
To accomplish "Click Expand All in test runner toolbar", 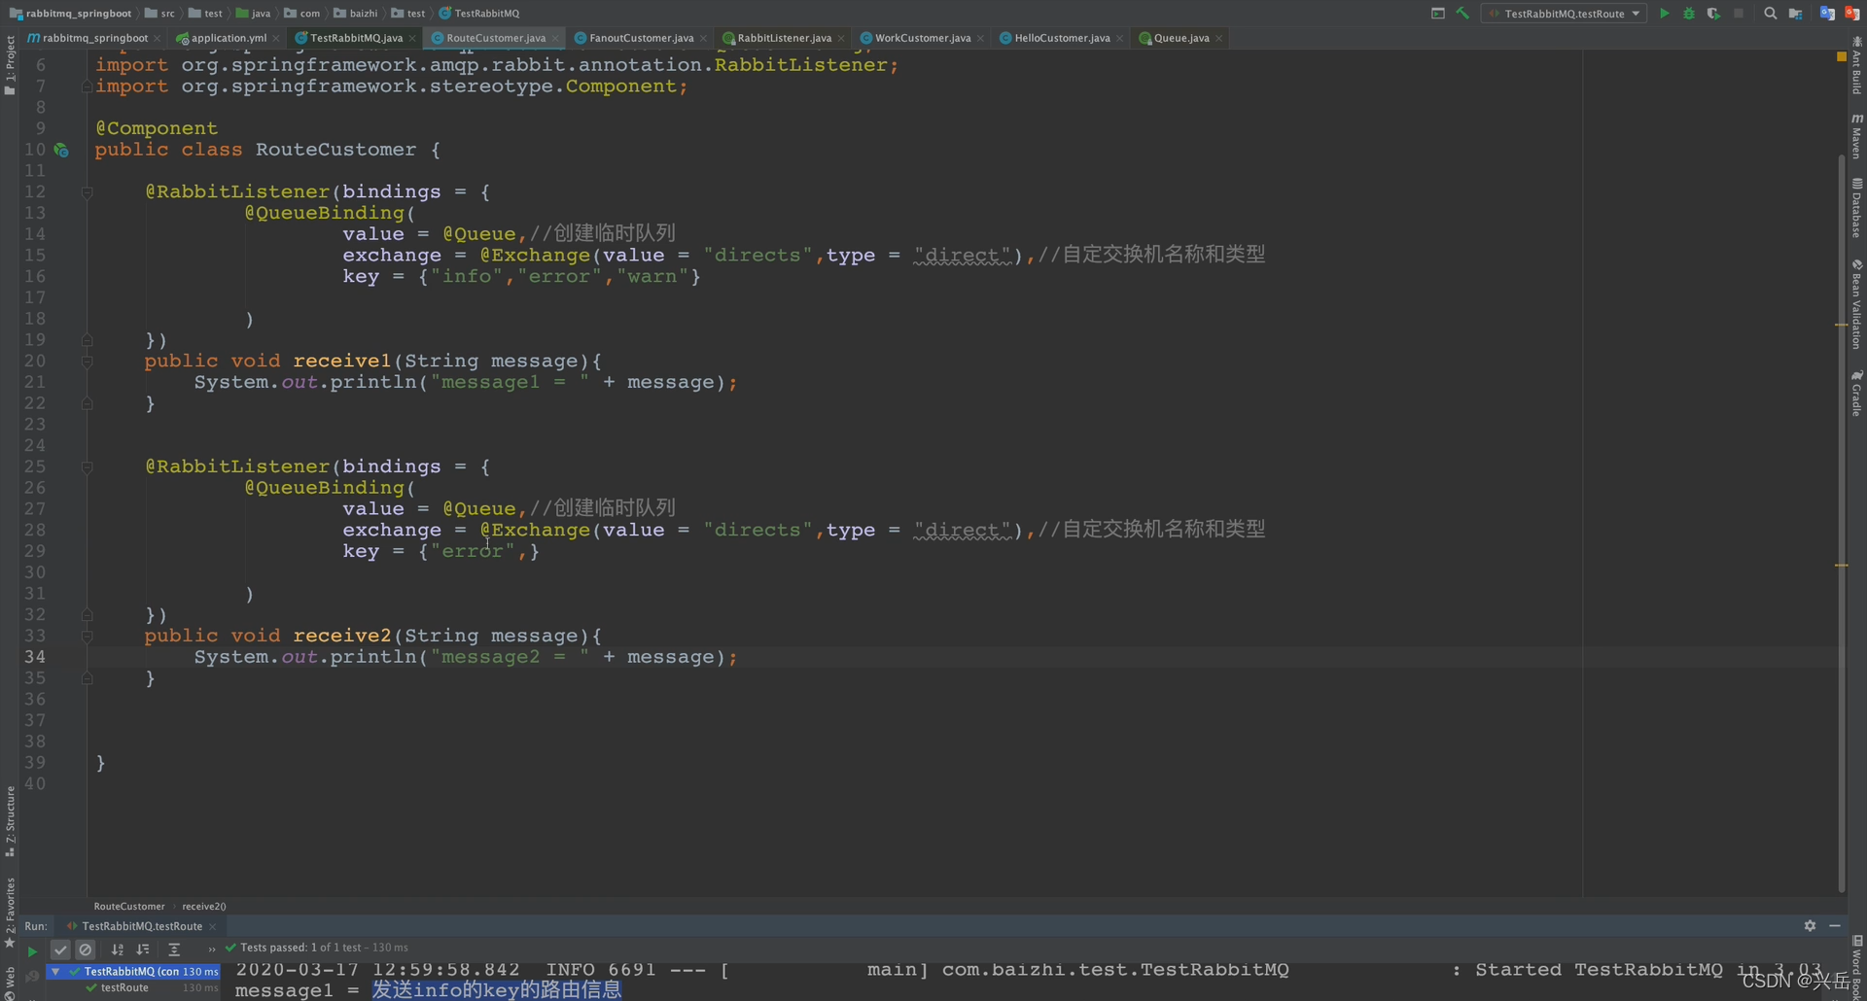I will [174, 949].
